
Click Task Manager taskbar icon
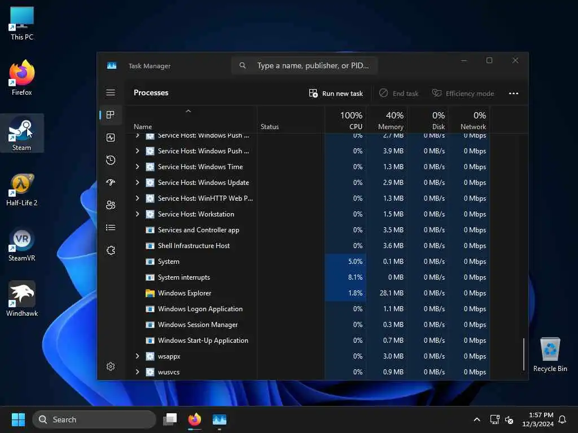220,419
